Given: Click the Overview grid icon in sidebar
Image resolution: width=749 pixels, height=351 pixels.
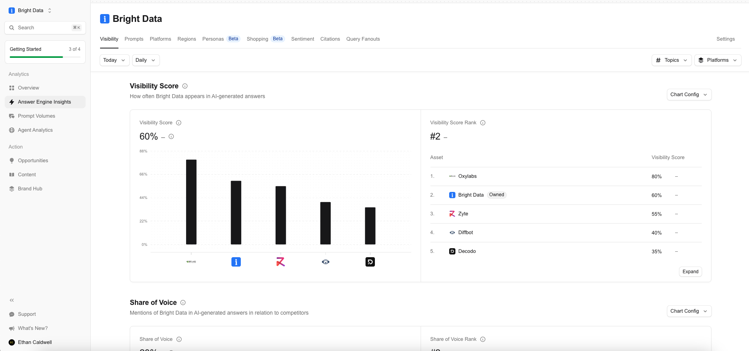Looking at the screenshot, I should [x=12, y=88].
